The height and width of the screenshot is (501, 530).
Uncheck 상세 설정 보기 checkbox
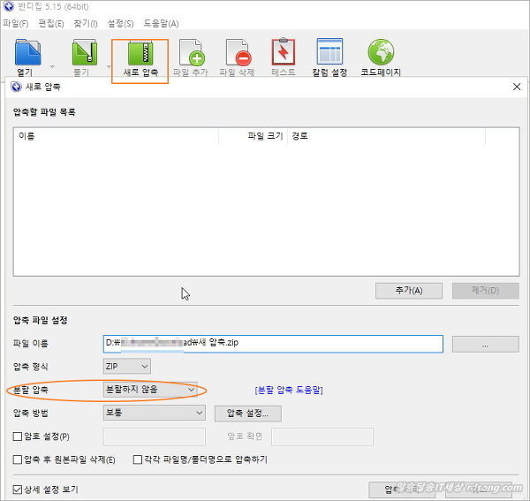[x=18, y=490]
